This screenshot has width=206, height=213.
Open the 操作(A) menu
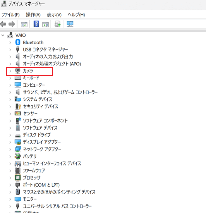33,15
